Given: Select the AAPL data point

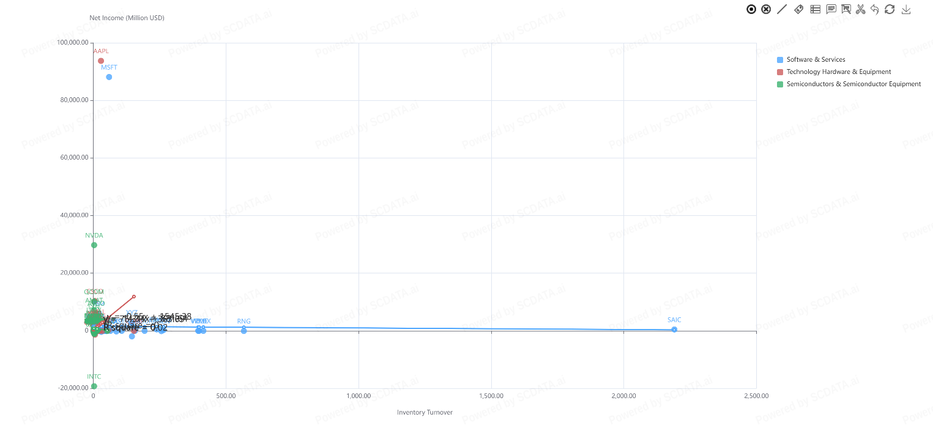Looking at the screenshot, I should pyautogui.click(x=101, y=61).
